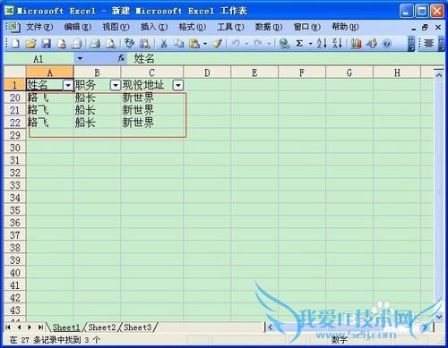Select row header 22
Viewport: 448px width, 348px height.
[x=15, y=123]
